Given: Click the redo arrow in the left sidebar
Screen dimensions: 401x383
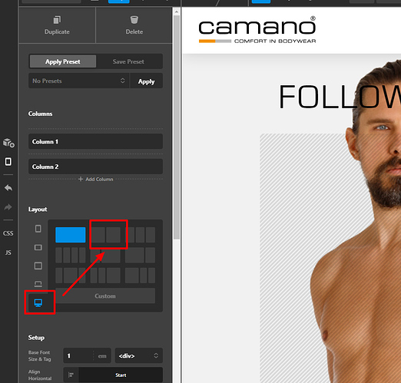Looking at the screenshot, I should pyautogui.click(x=8, y=207).
